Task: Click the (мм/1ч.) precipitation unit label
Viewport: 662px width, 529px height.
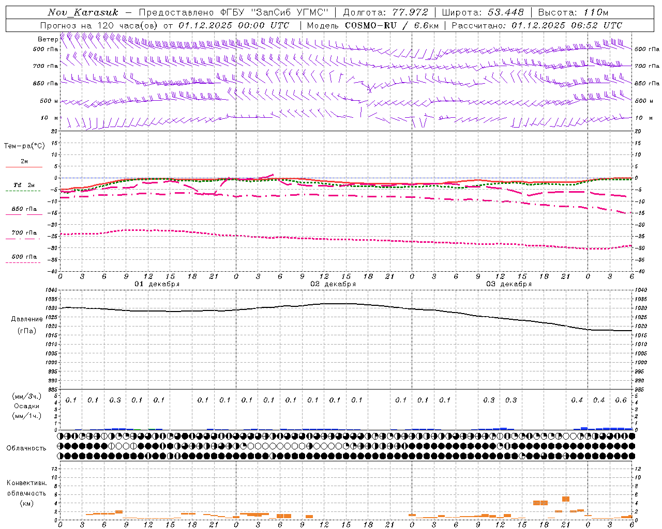Action: click(x=27, y=416)
